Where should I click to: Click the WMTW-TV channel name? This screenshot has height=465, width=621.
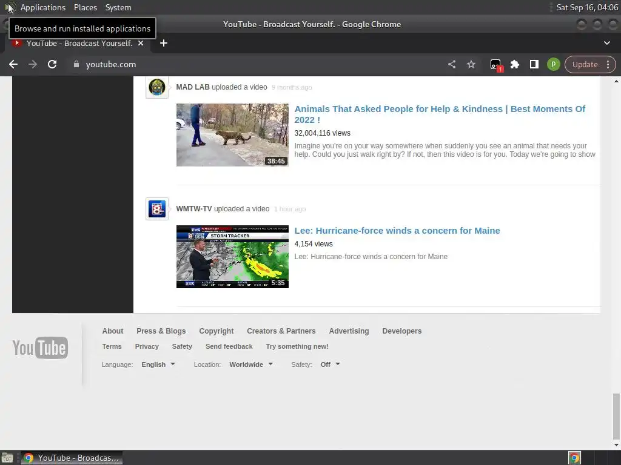pos(193,209)
